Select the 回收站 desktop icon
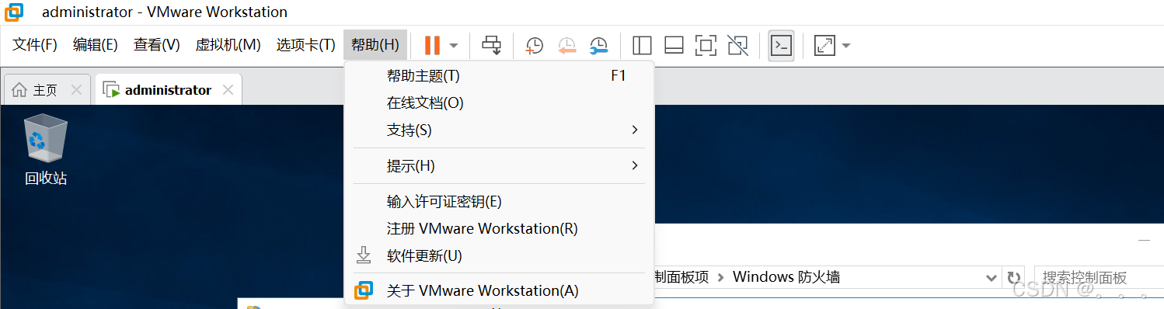The height and width of the screenshot is (309, 1164). tap(46, 150)
